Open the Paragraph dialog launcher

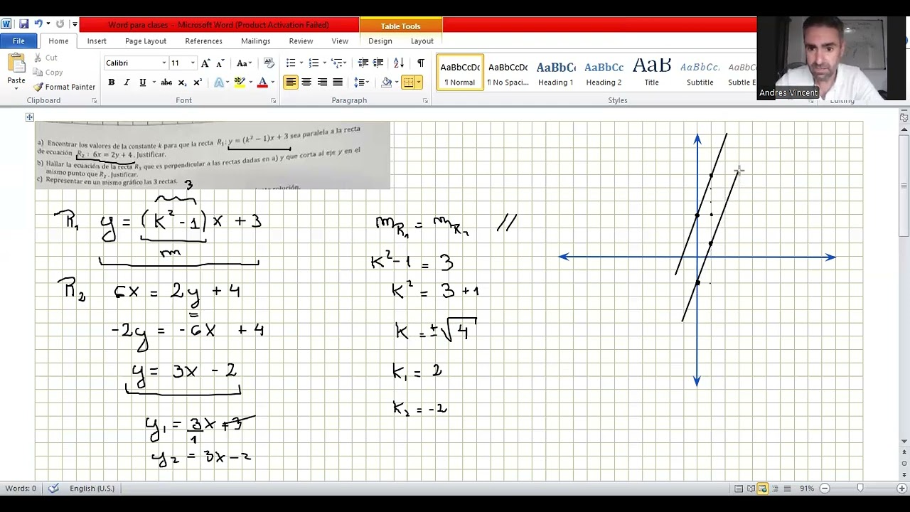click(426, 101)
